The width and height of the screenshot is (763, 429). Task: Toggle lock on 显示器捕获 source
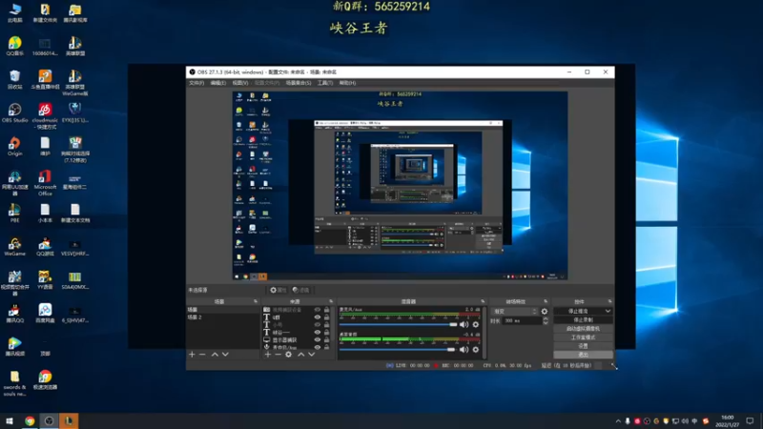326,340
